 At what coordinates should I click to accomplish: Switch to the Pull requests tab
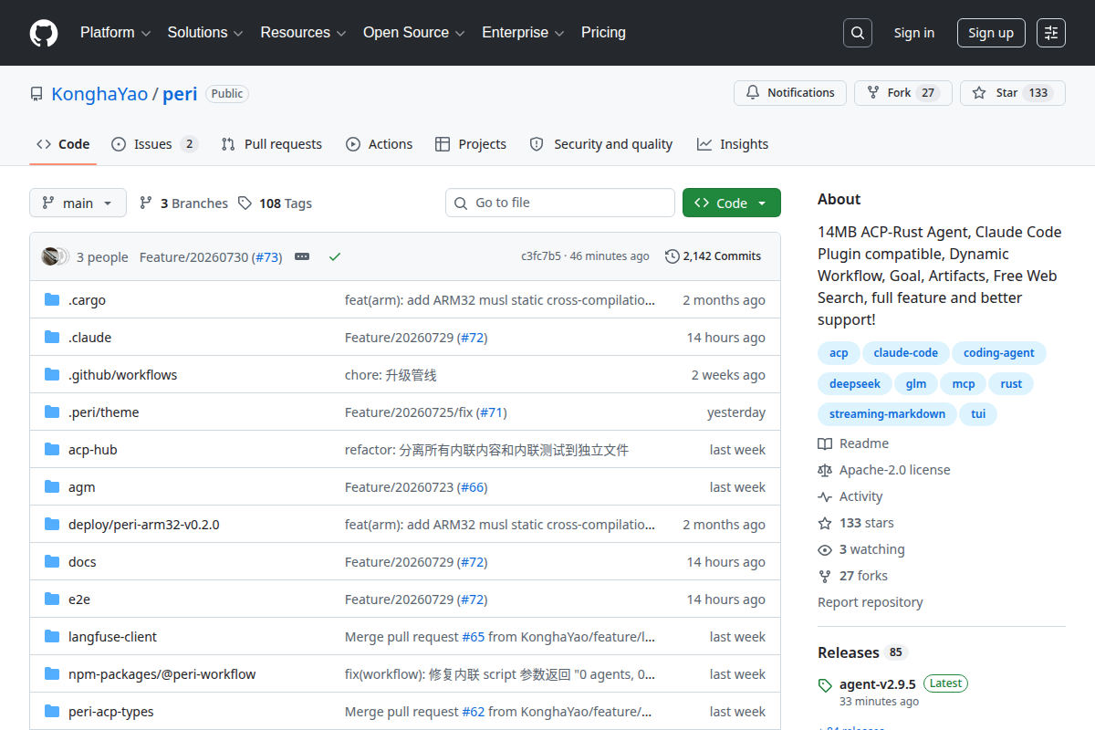coord(271,144)
